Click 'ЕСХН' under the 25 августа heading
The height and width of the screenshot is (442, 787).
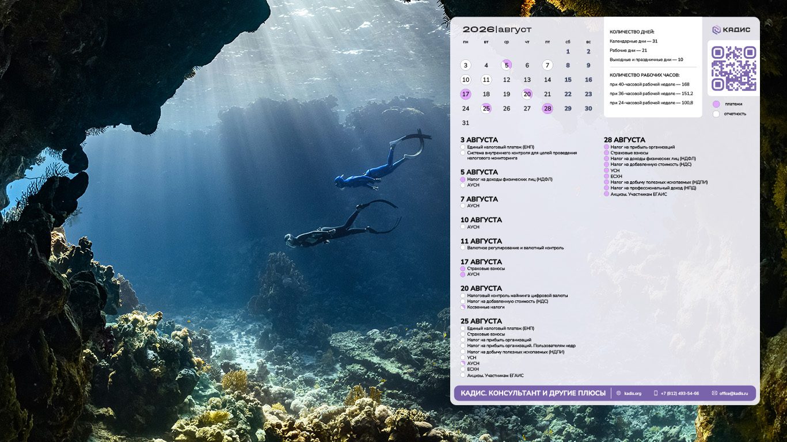tap(473, 369)
